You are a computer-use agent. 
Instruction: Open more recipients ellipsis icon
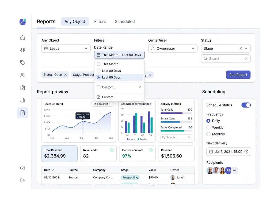pos(235,170)
